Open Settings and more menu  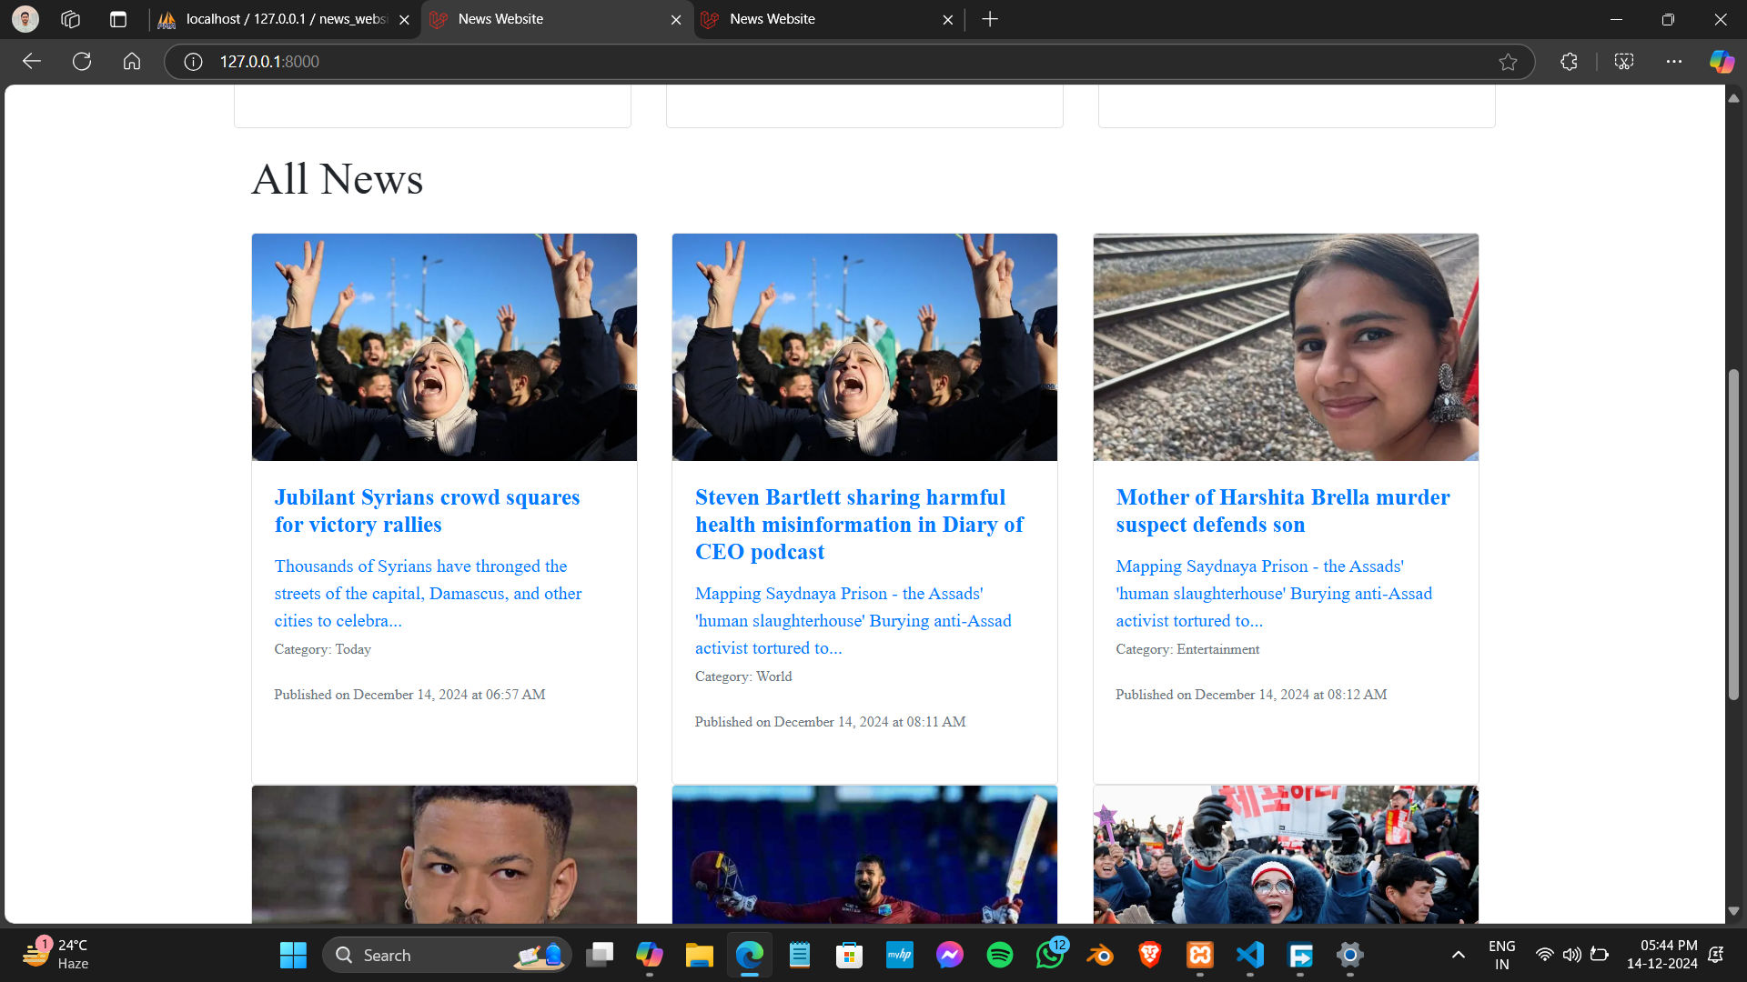(x=1674, y=62)
